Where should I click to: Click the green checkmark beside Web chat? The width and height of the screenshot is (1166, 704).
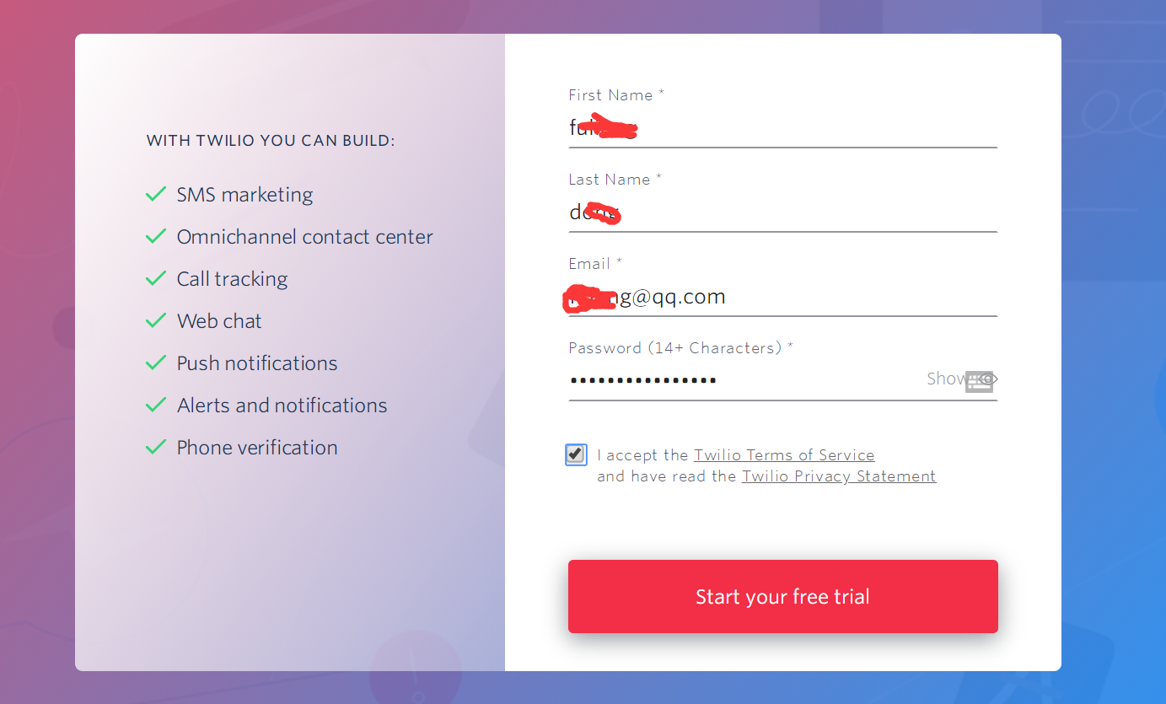point(156,321)
